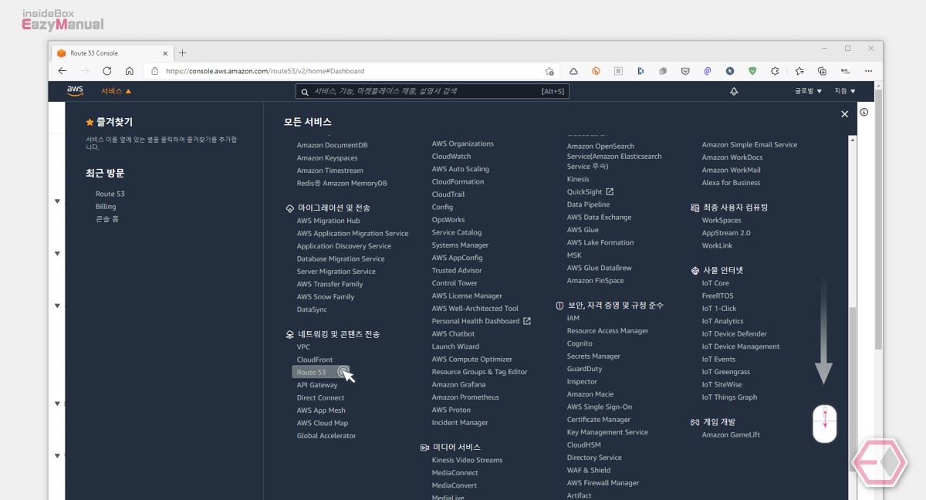Open the IAM service link
926x500 pixels.
(x=573, y=318)
